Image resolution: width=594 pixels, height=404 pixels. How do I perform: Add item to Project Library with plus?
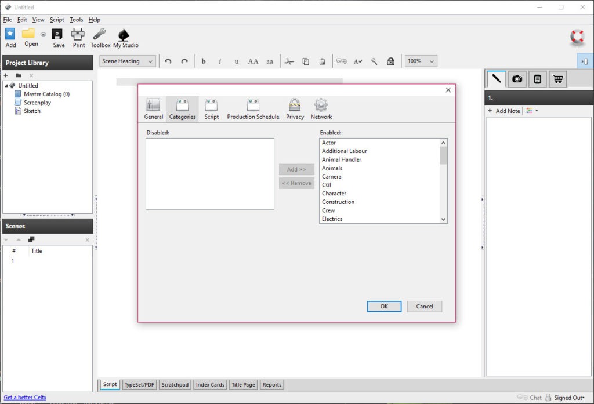[x=6, y=75]
